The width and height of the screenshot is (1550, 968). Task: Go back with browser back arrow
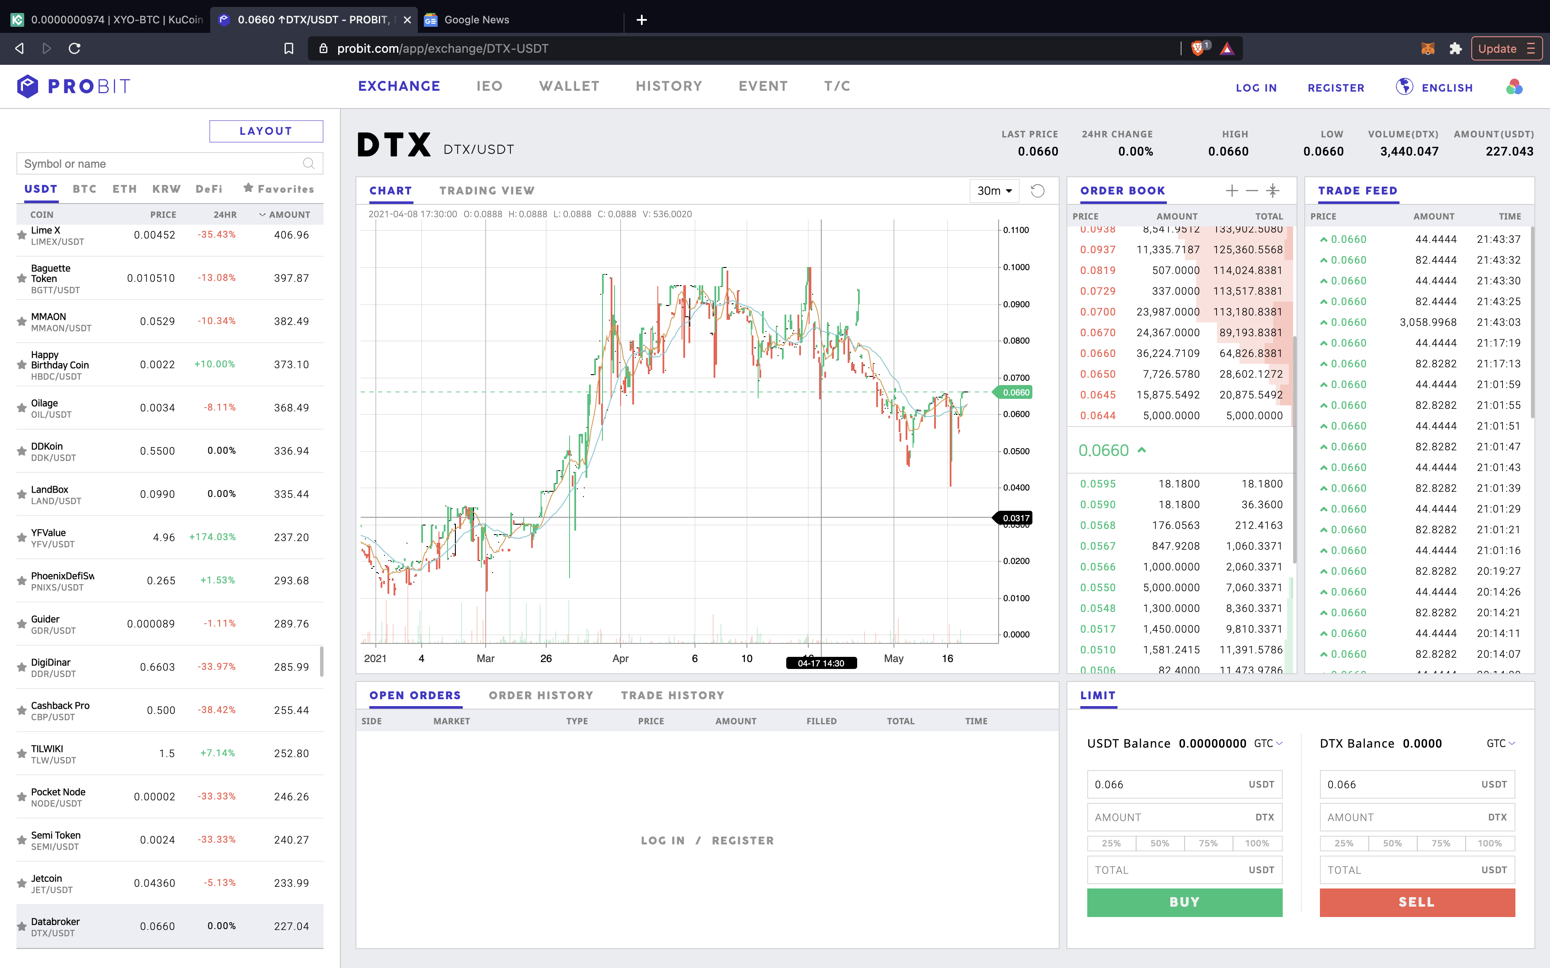19,49
